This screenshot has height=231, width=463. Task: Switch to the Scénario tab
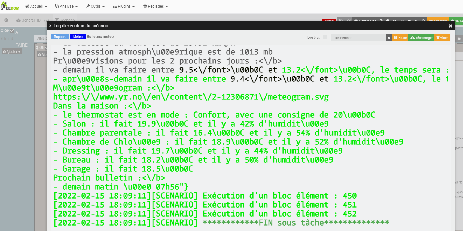[65, 20]
